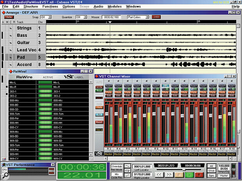Click the track class icon for Pad
This screenshot has height=181, width=242.
tap(11, 57)
